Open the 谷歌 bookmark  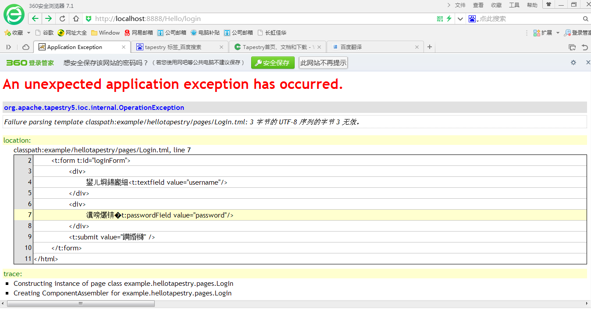pyautogui.click(x=44, y=32)
